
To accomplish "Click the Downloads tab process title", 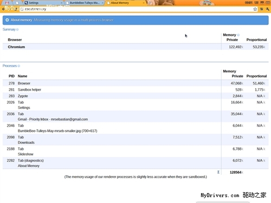I will tap(26, 142).
